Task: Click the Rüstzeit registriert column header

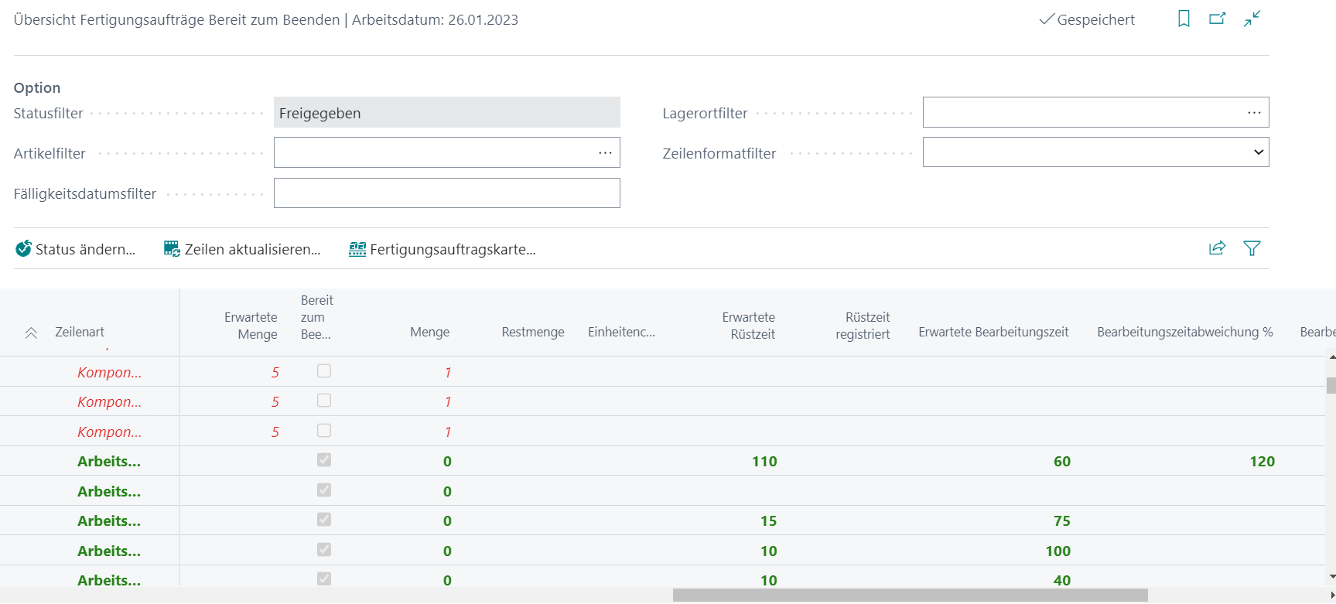Action: [x=863, y=326]
